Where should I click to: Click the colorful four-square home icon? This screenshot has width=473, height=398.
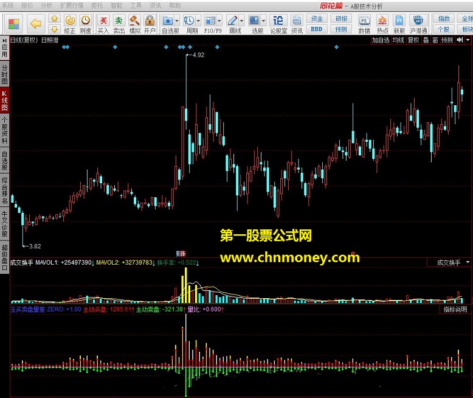tap(13, 24)
